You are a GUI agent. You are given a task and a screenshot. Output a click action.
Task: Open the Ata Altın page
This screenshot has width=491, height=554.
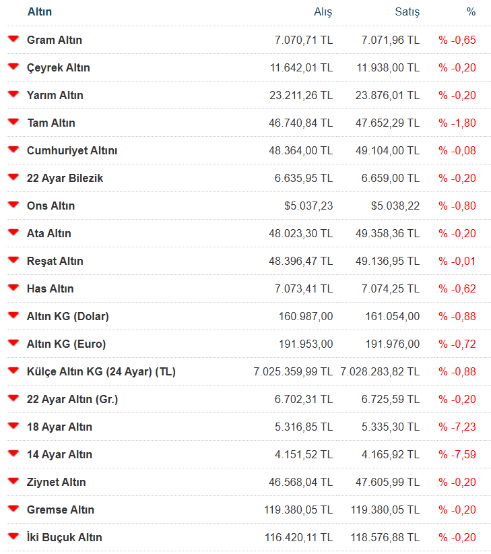click(x=48, y=233)
